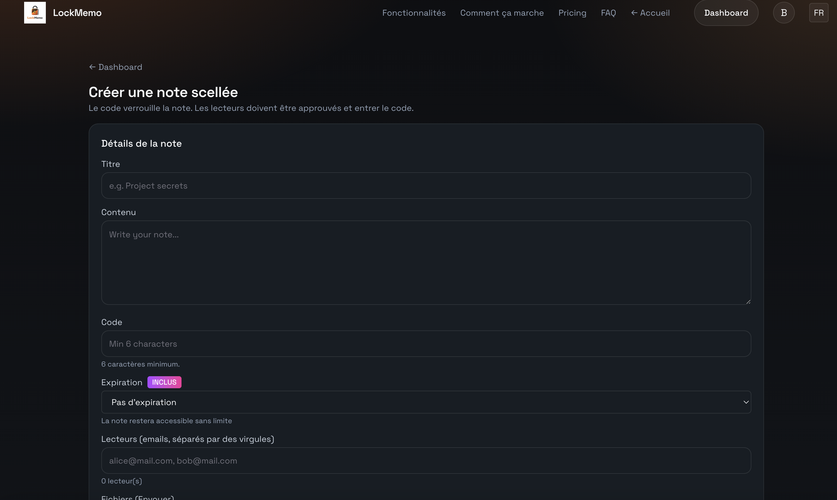Click the Code field showing Min 6 characters
The width and height of the screenshot is (837, 500).
point(426,343)
